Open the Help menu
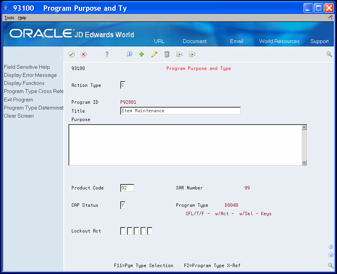 22,18
